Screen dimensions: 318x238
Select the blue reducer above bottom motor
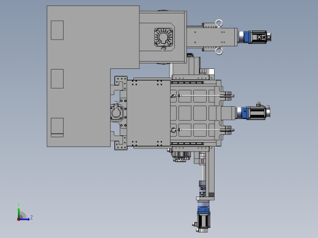[204, 210]
